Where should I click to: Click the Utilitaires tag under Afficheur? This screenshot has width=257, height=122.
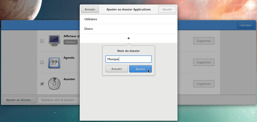(70, 42)
